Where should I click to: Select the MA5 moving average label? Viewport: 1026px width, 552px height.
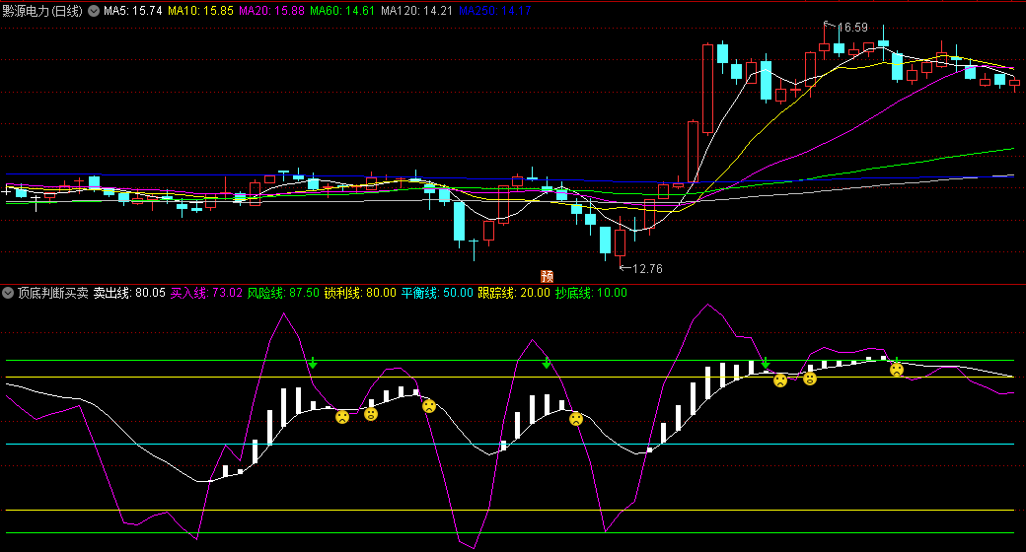(132, 11)
